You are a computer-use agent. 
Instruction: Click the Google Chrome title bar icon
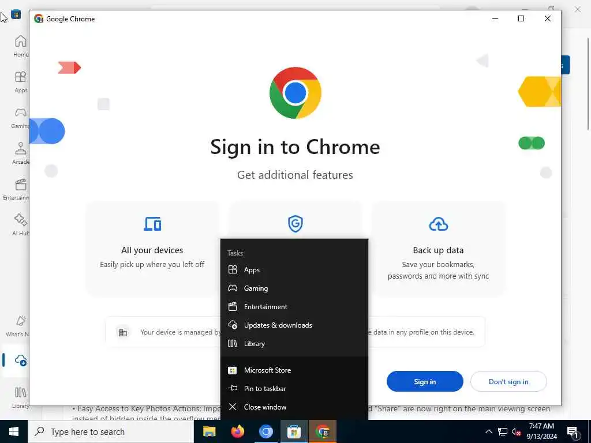39,18
